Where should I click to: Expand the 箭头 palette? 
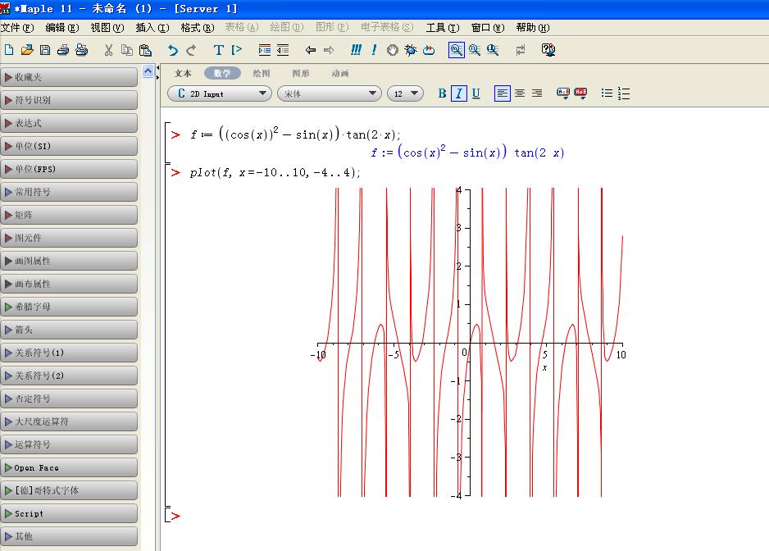tap(69, 330)
